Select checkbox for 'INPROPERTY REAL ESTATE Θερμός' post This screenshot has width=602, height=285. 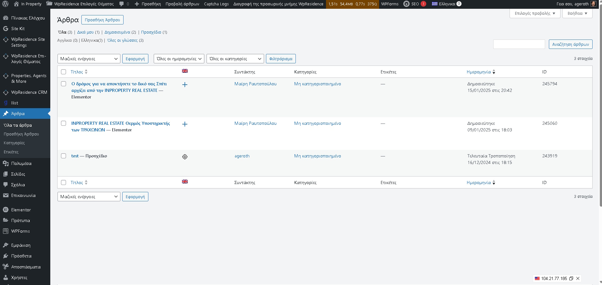pyautogui.click(x=64, y=123)
